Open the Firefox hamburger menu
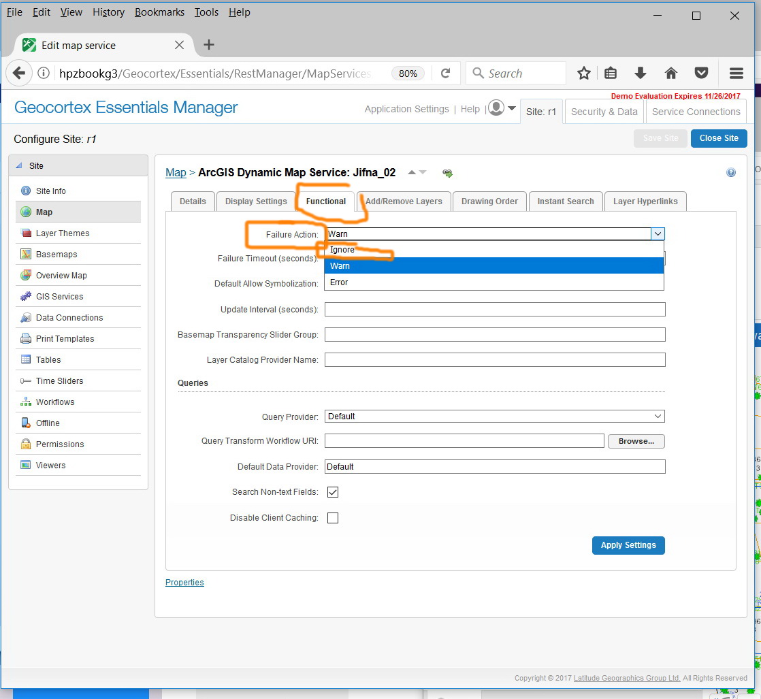761x699 pixels. [736, 74]
